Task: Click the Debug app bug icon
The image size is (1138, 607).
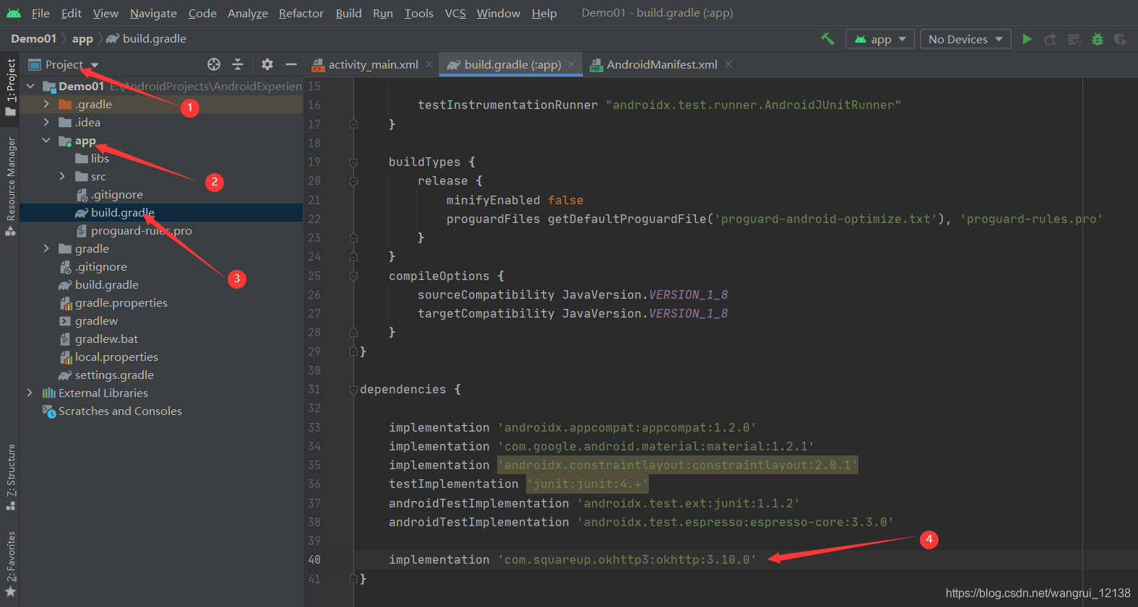Action: [x=1098, y=39]
